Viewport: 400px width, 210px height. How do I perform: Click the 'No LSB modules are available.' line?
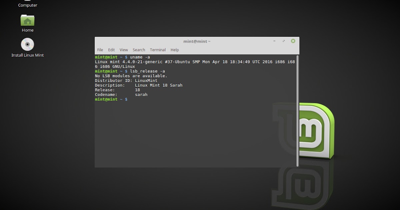(x=131, y=76)
